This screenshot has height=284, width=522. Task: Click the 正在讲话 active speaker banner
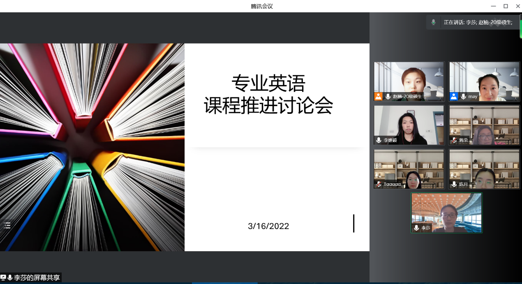[478, 22]
